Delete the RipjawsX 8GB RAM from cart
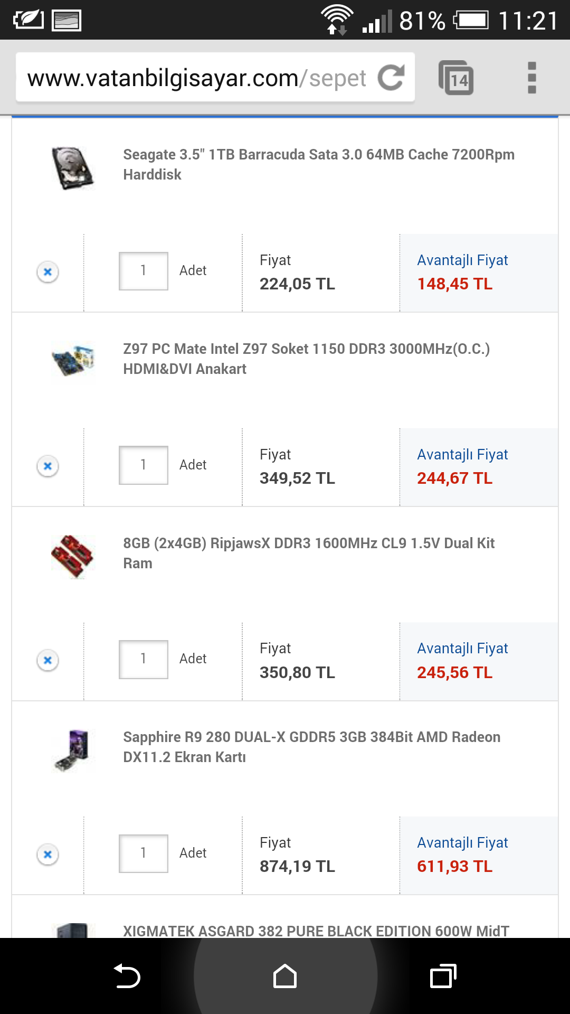The height and width of the screenshot is (1014, 570). tap(47, 660)
